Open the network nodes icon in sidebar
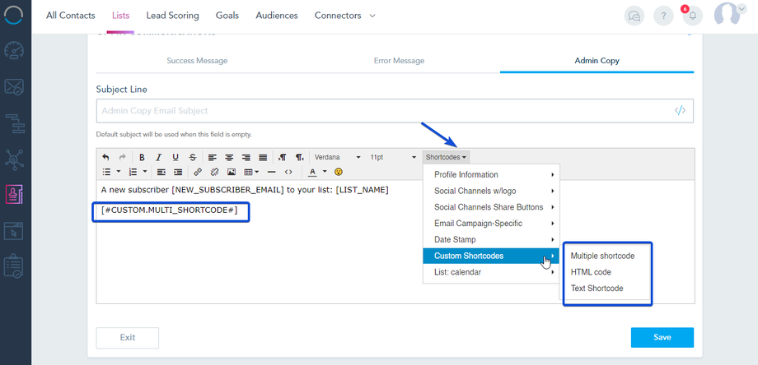 pos(15,159)
